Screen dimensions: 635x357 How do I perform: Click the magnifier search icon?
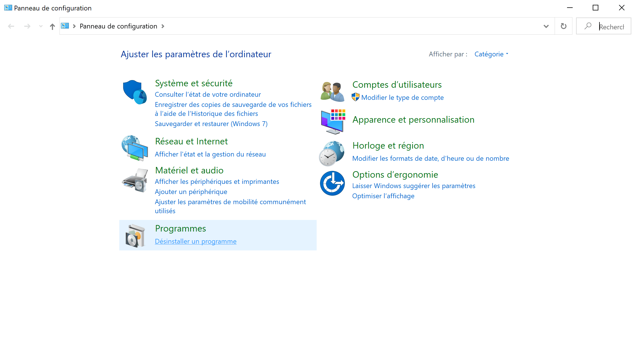click(588, 26)
